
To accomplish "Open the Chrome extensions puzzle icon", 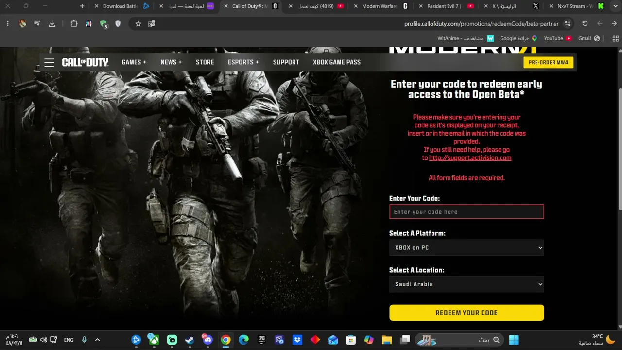I will (x=74, y=24).
